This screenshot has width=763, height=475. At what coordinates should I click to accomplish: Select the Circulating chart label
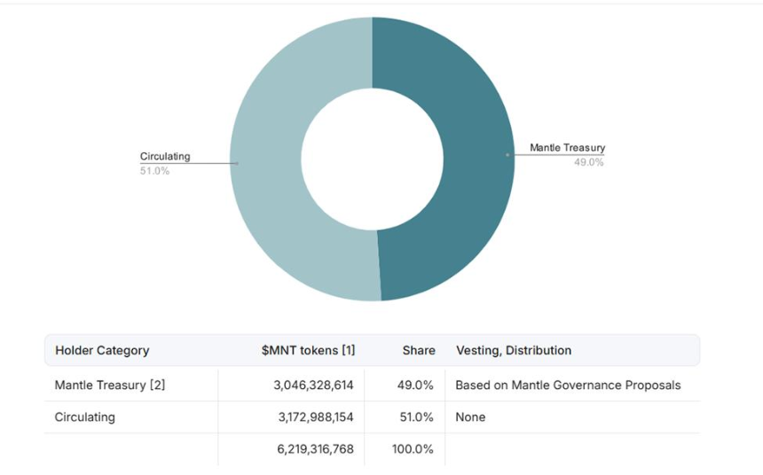pos(165,157)
